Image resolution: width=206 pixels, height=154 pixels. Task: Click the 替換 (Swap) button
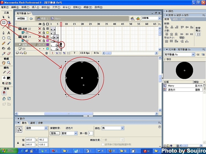[55, 133]
